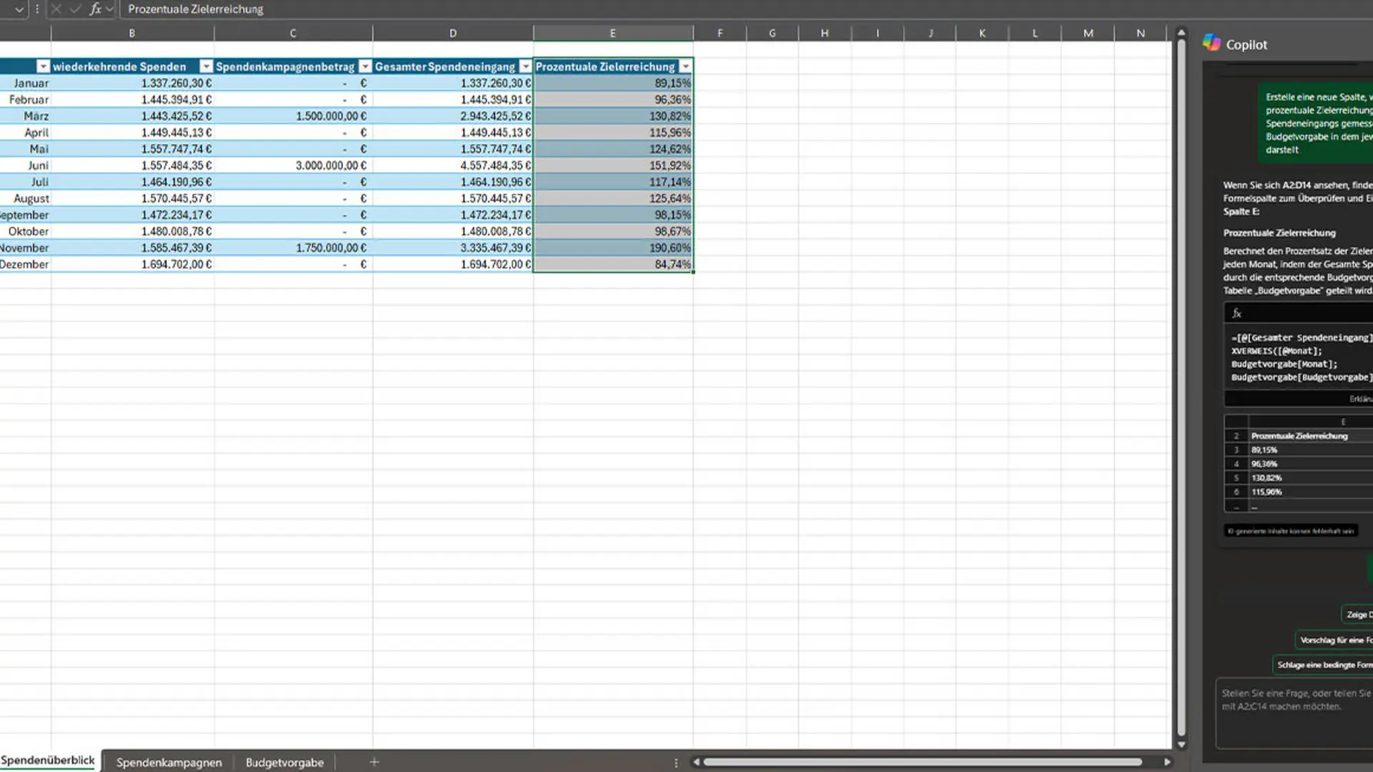Open filter dropdown for wiederkehrende Spenden
The image size is (1373, 772).
[206, 66]
